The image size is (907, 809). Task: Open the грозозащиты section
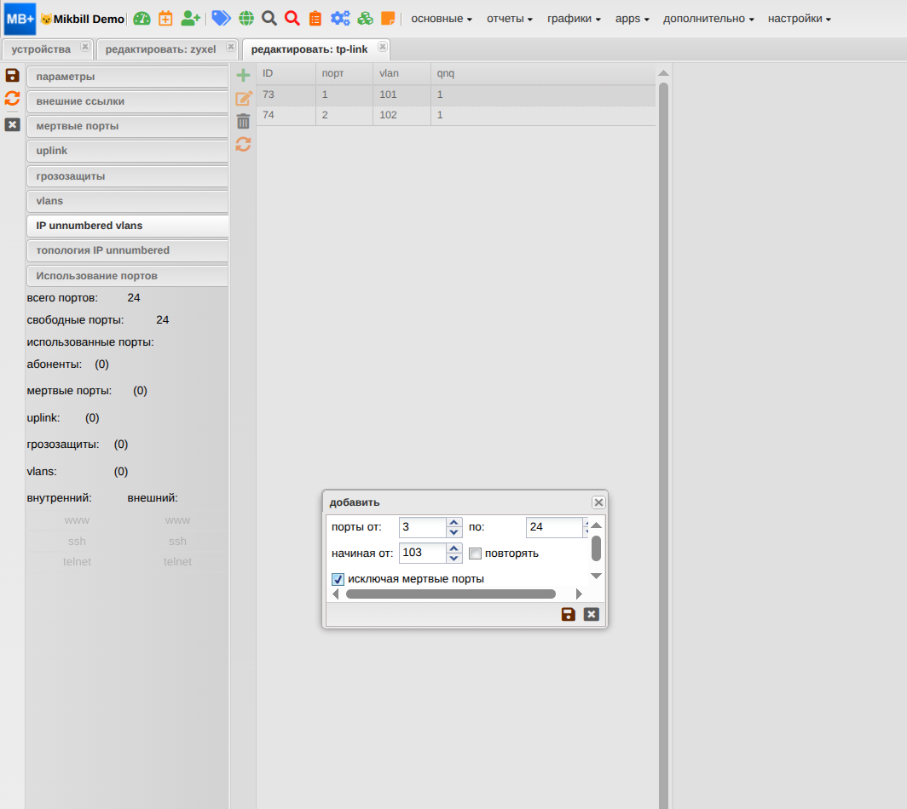point(128,176)
